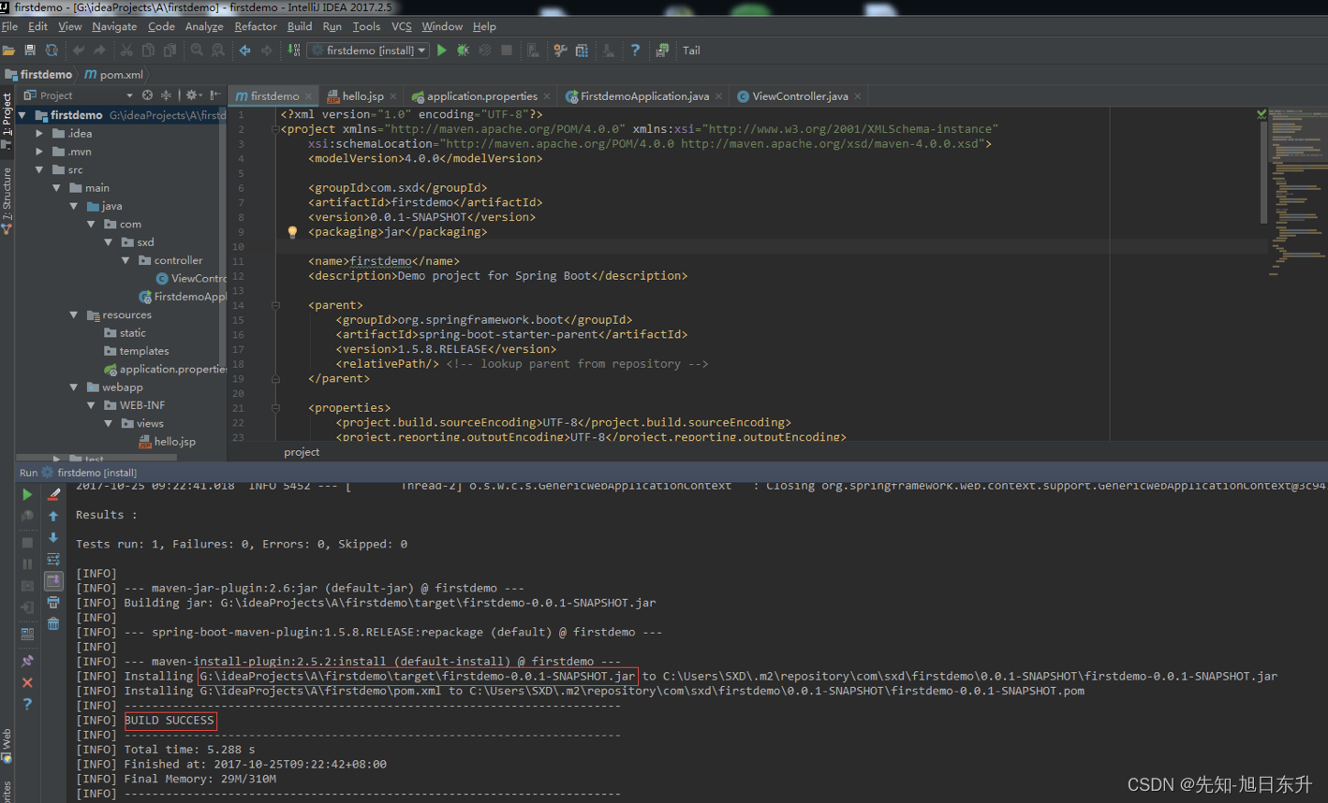Open the Refactor menu
1328x803 pixels.
pyautogui.click(x=256, y=26)
